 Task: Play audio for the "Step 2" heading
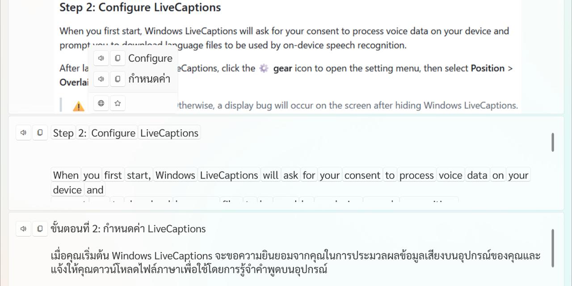pos(23,132)
